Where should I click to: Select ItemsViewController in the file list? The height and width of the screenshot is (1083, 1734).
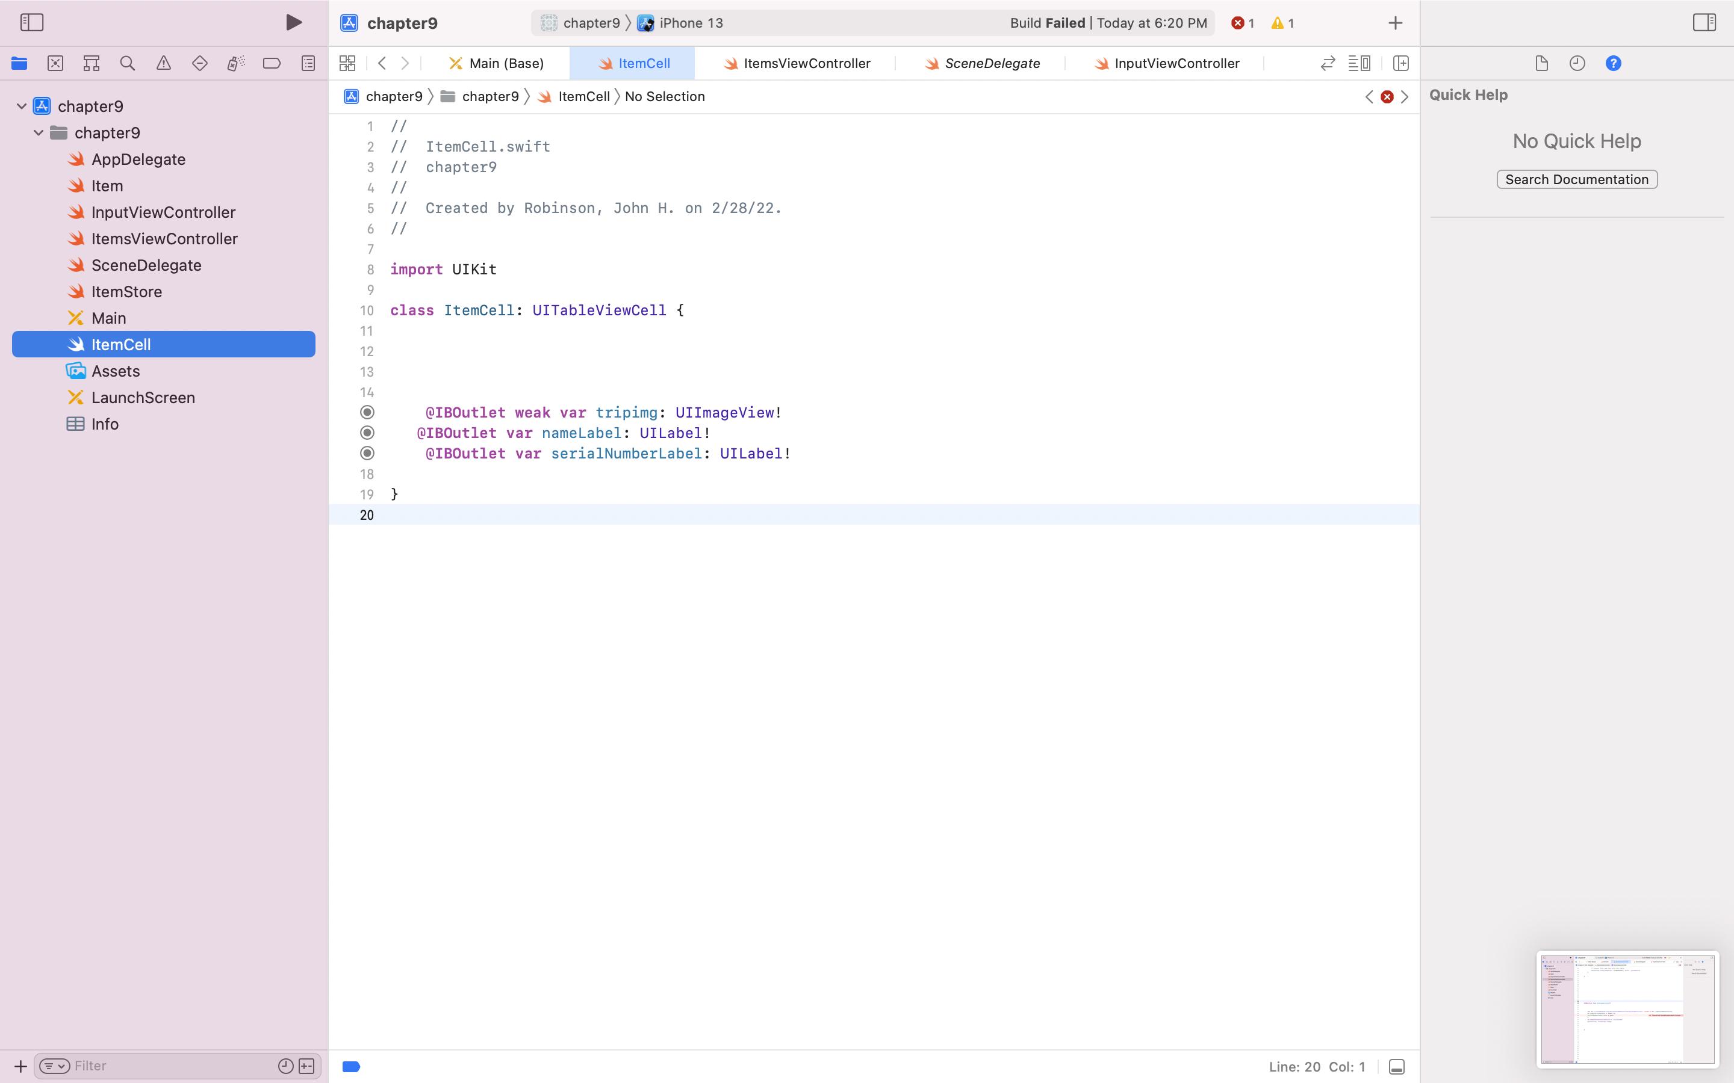coord(163,238)
